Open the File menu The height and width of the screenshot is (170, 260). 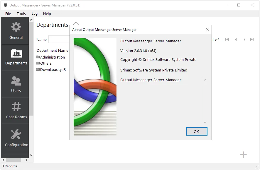point(8,14)
